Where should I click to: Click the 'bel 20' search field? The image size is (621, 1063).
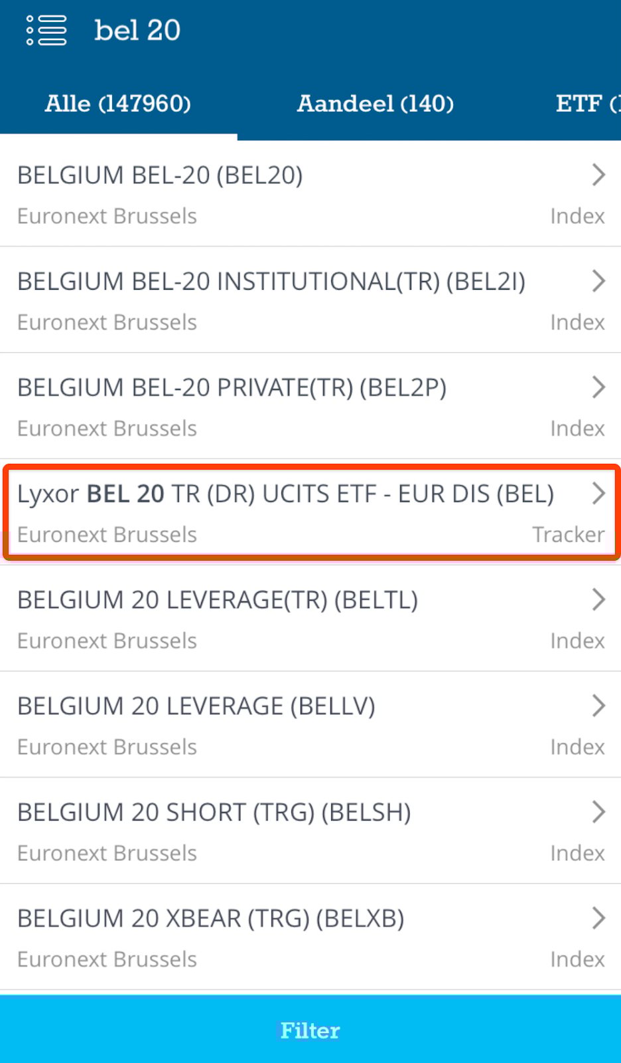(137, 31)
